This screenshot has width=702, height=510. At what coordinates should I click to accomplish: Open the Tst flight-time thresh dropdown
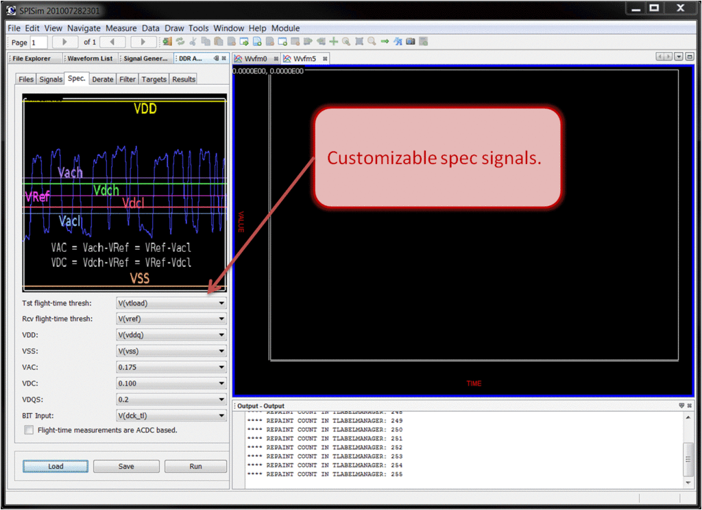(x=171, y=303)
